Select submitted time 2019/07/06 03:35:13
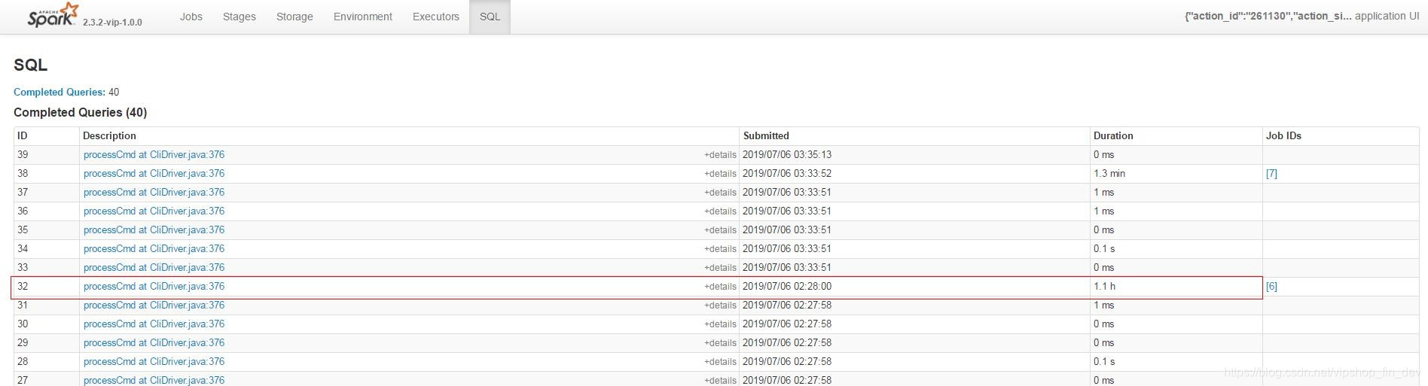Screen dimensions: 1428x386 tap(787, 155)
